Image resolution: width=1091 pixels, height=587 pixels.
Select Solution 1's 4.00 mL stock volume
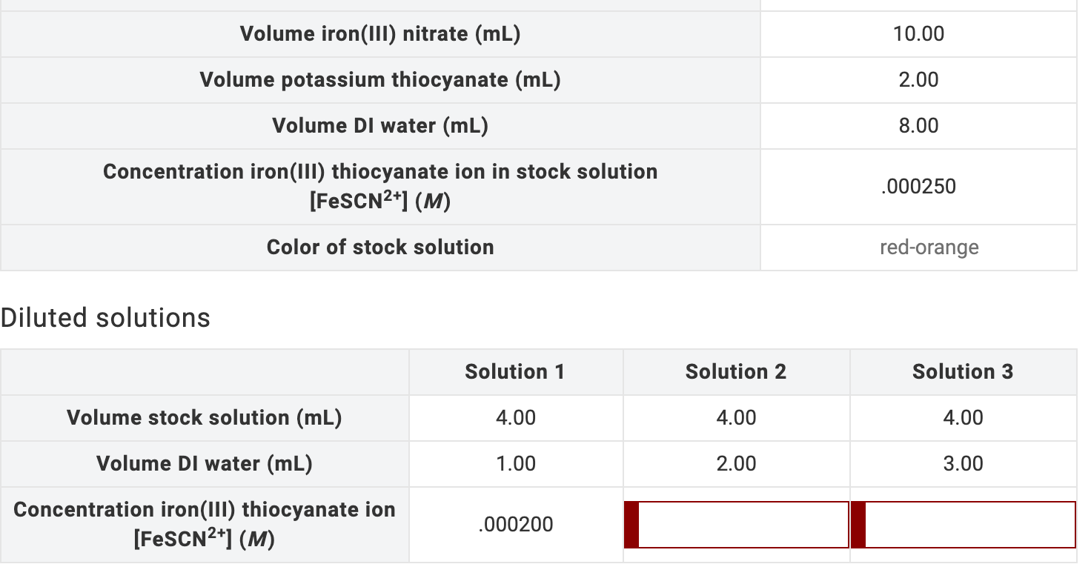pos(515,417)
